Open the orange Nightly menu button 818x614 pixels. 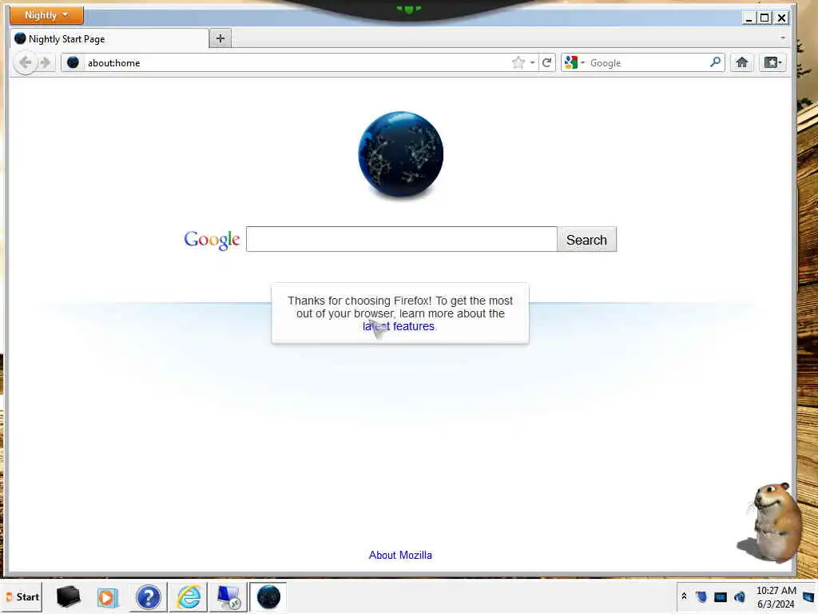(x=46, y=15)
